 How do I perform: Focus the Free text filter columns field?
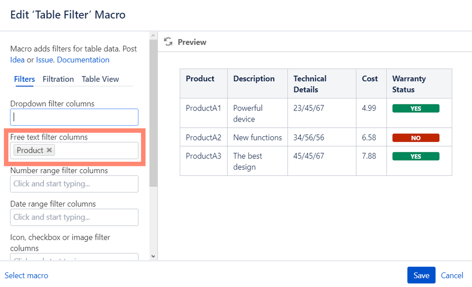coord(97,150)
